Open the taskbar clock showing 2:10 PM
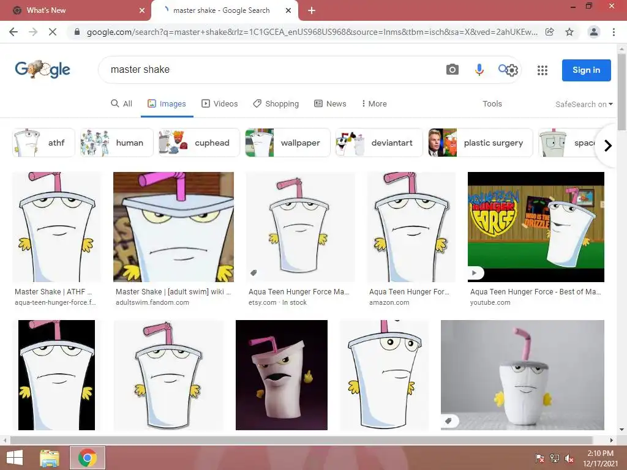The height and width of the screenshot is (470, 627). click(x=600, y=458)
